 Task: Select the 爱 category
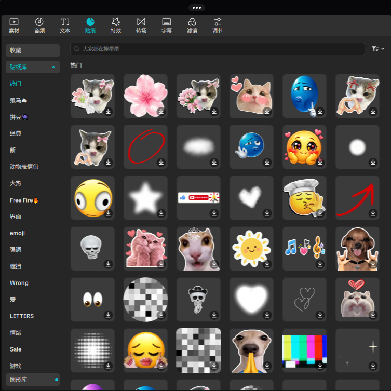click(x=12, y=300)
